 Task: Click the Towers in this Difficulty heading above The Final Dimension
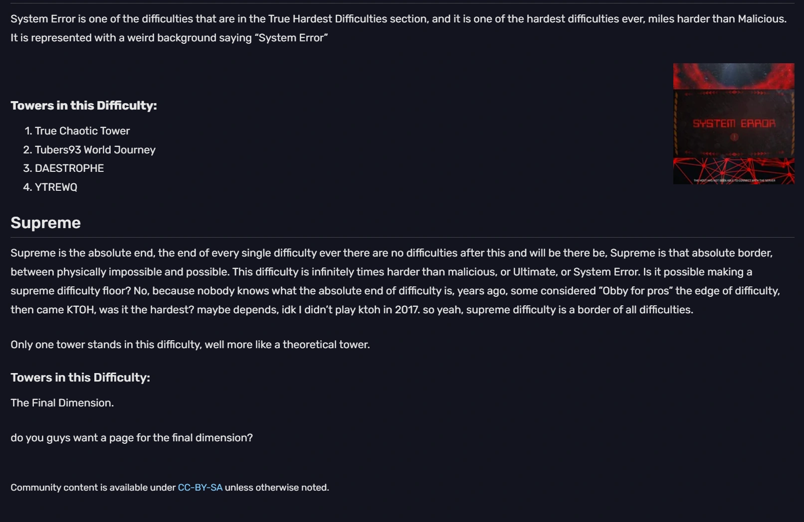(80, 378)
